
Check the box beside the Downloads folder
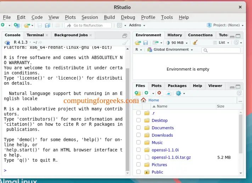138,135
